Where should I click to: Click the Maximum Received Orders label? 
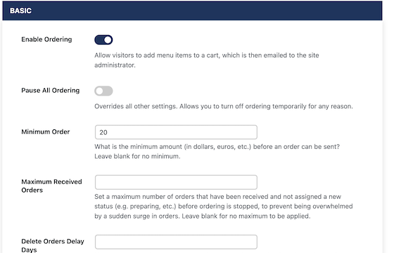tap(51, 186)
